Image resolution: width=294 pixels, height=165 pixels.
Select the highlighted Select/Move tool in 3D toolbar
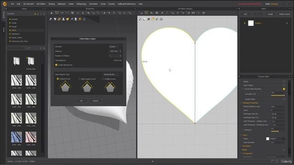(57, 13)
